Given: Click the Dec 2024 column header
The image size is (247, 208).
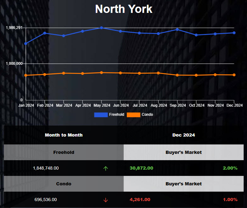Looking at the screenshot, I should 184,135.
